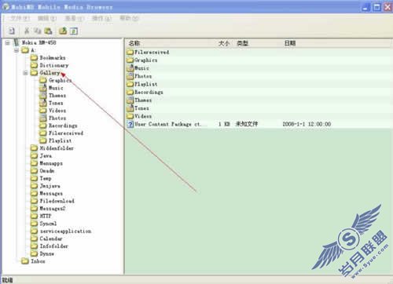Select Dynse in the folder tree
This screenshot has width=393, height=284.
(x=46, y=253)
